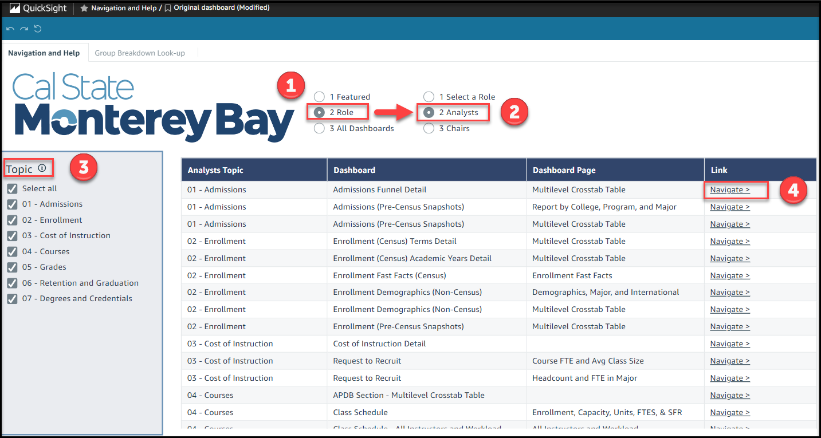Select the 3 All Dashboards radio option
Screen dimensions: 821x438
tap(319, 128)
